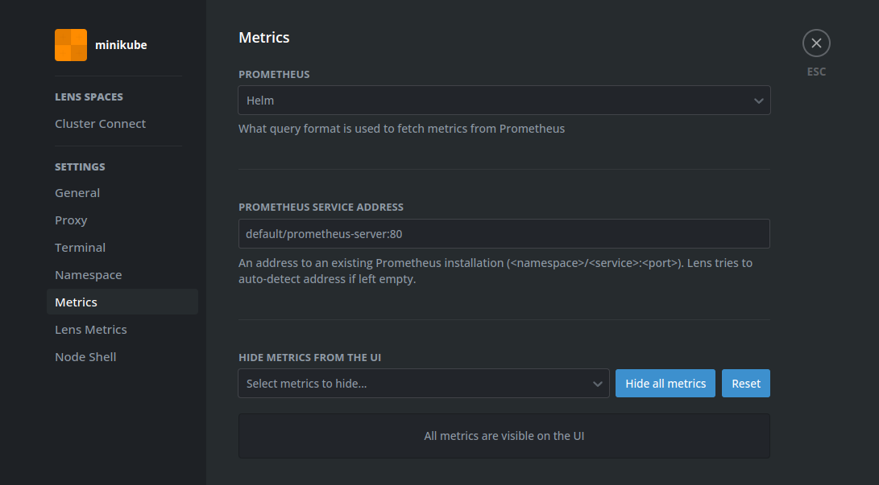Open the General settings section
The height and width of the screenshot is (485, 879).
77,192
